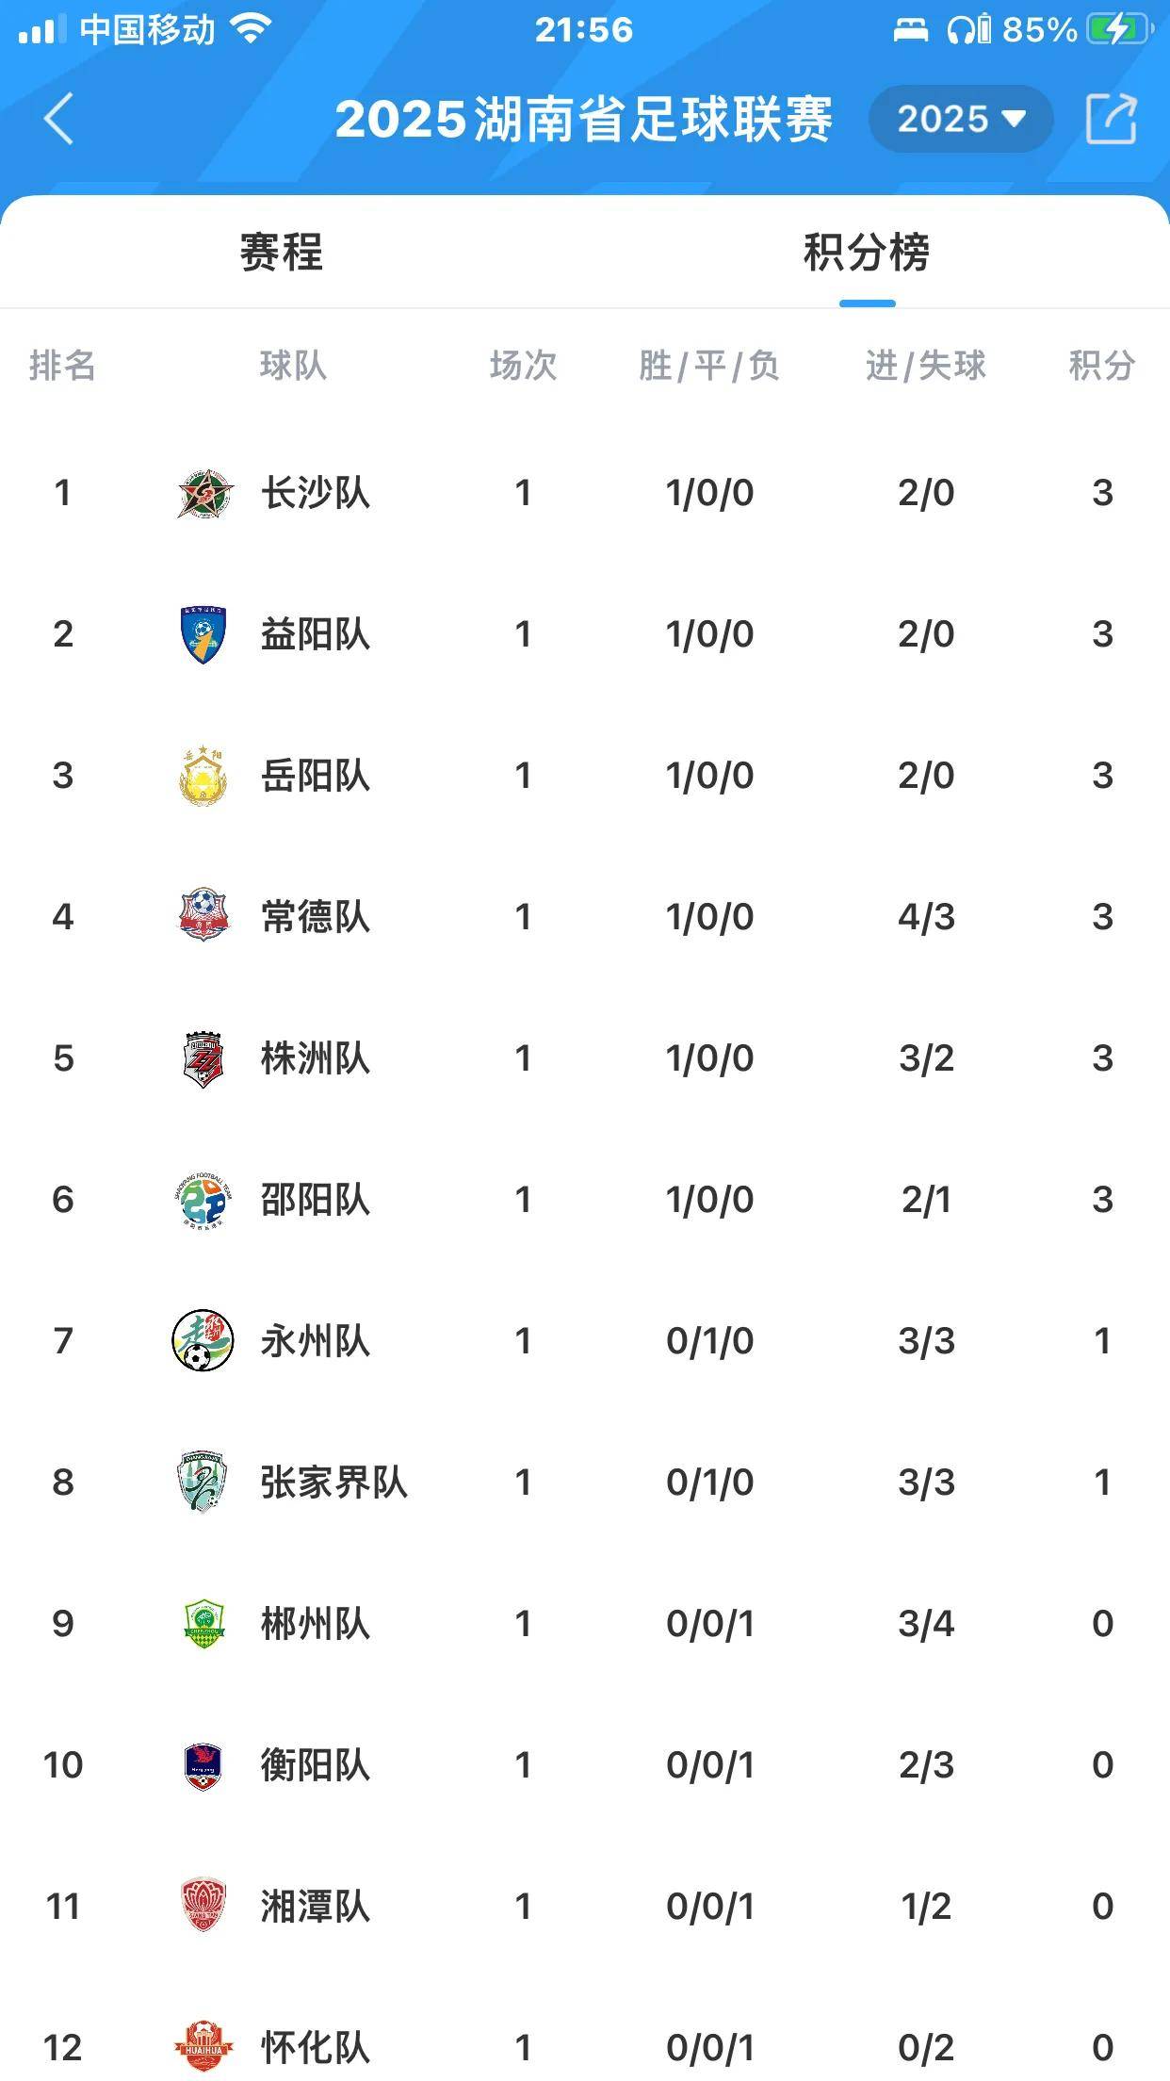Tap the 张家界队 team badge
This screenshot has height=2081, width=1170.
click(x=203, y=1482)
